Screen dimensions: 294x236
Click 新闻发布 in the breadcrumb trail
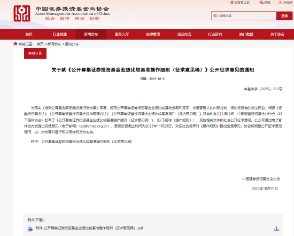54,44
